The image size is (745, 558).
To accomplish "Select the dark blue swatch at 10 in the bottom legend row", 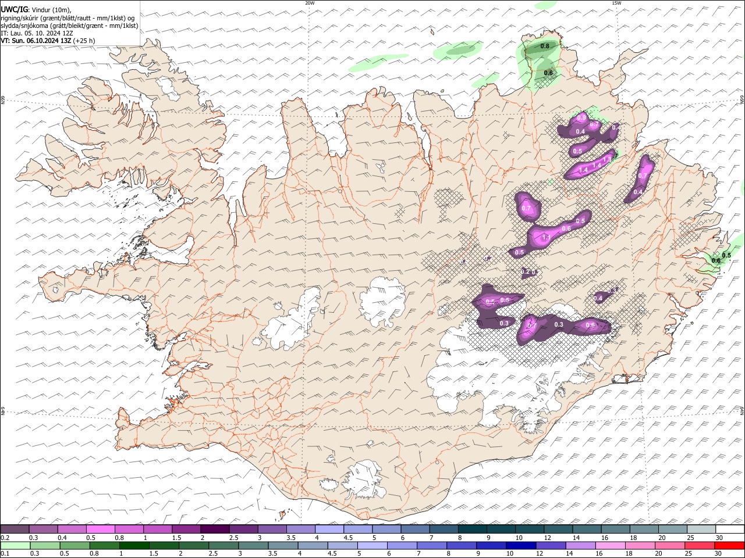I will [520, 545].
